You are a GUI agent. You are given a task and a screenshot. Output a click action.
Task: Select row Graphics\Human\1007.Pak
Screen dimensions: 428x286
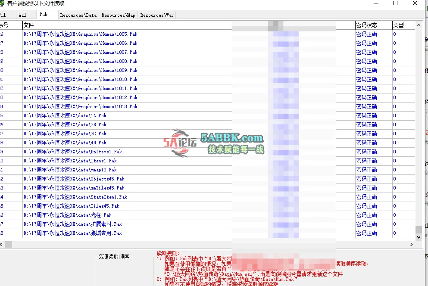click(207, 52)
